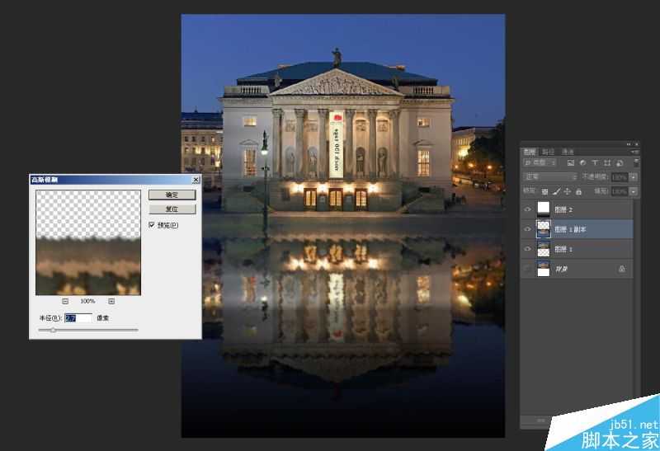The image size is (660, 451).
Task: Click the blur preview thumbnail area
Action: [88, 242]
